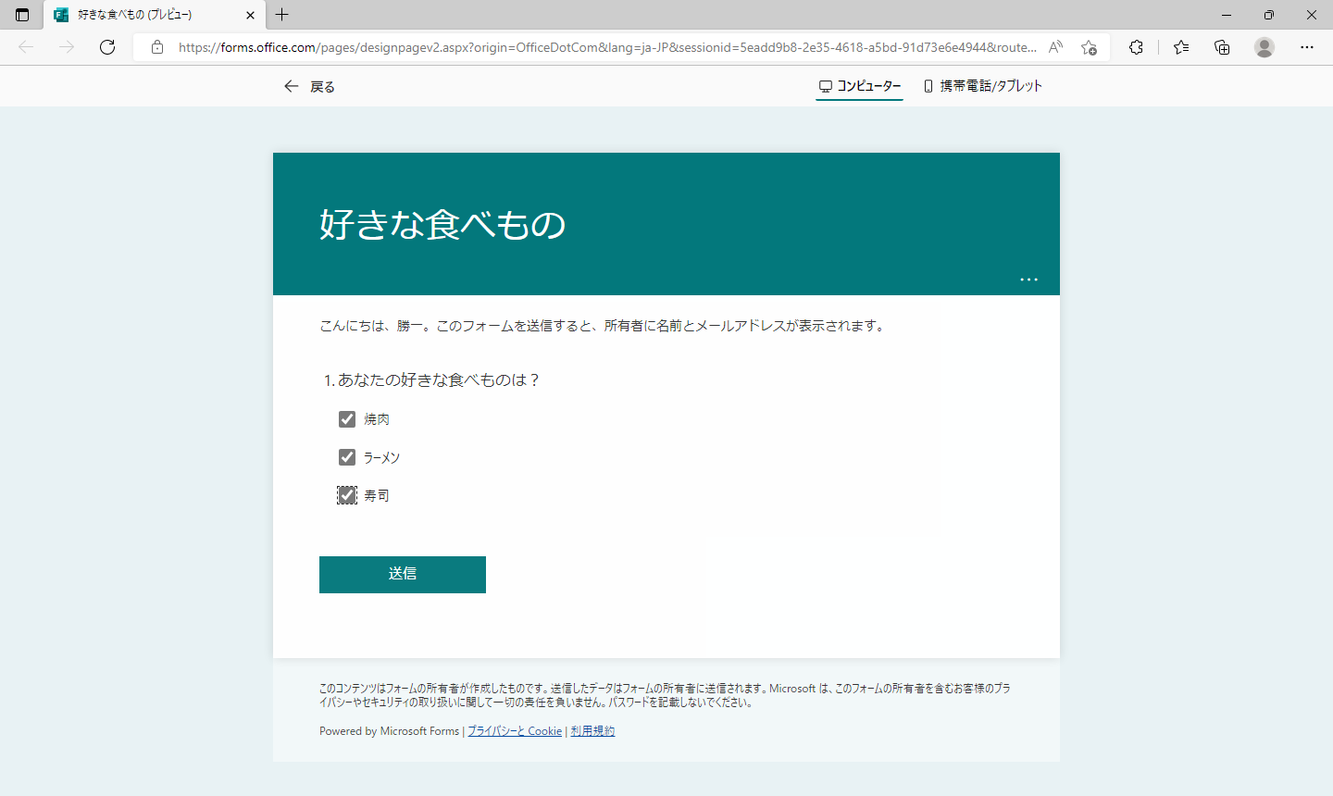Uncheck the 寿司 checkbox

[347, 495]
